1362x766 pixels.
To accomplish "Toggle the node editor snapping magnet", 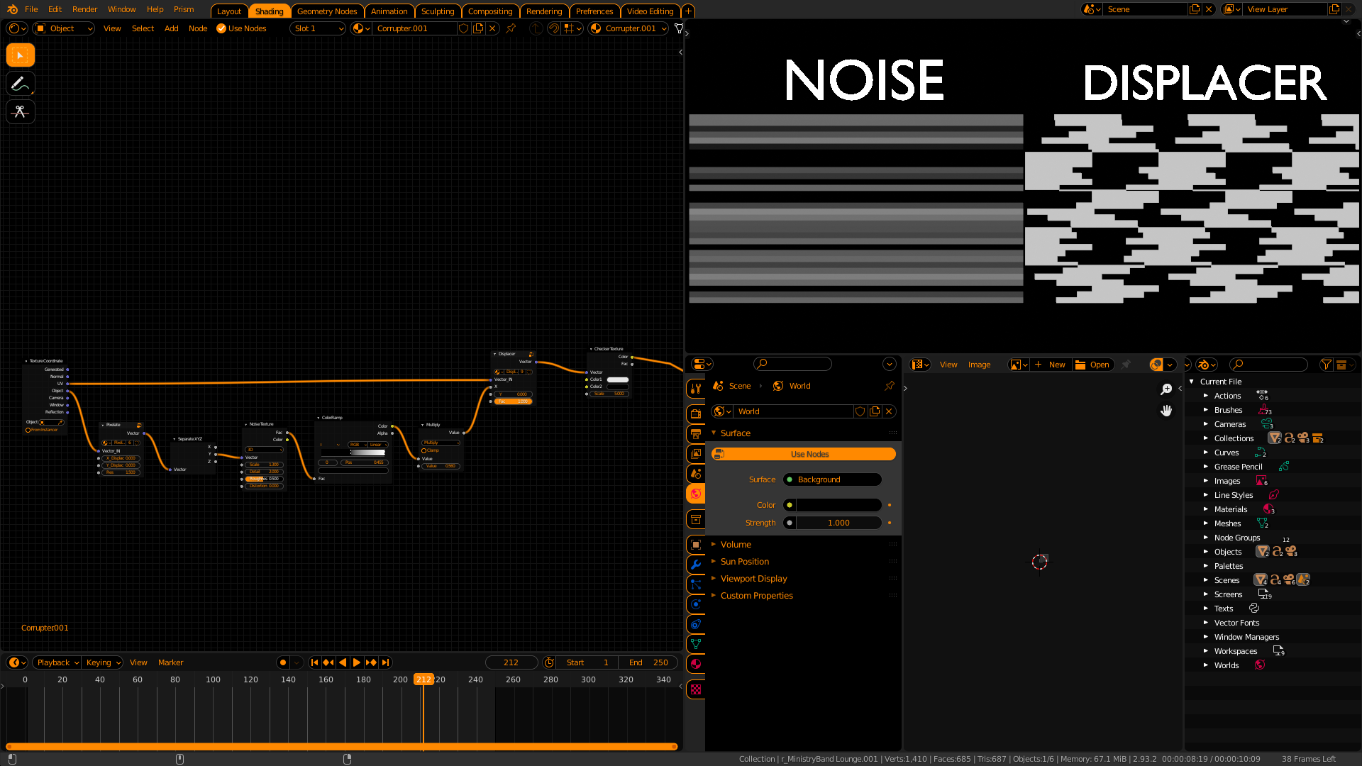I will click(554, 28).
